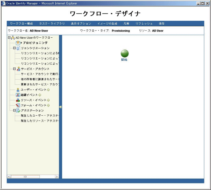Select 他の所有者に譲渡されたサー tree item
The image size is (211, 190).
40,79
